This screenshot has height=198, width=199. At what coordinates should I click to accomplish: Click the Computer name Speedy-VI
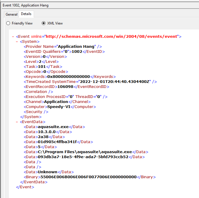pyautogui.click(x=59, y=107)
